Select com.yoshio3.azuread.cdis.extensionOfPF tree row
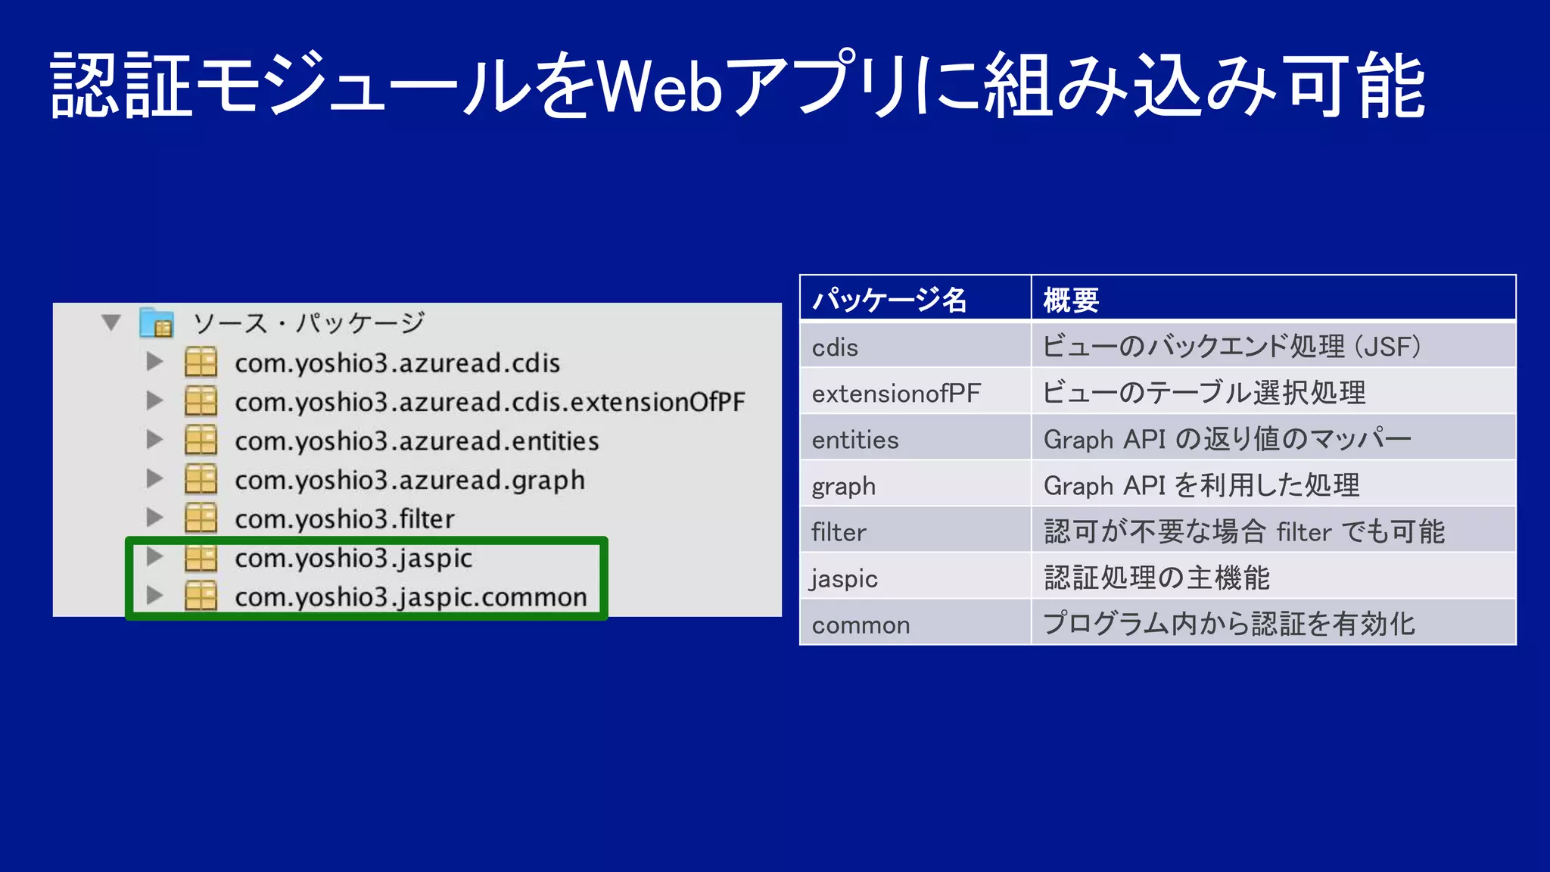The height and width of the screenshot is (872, 1550). tap(490, 402)
